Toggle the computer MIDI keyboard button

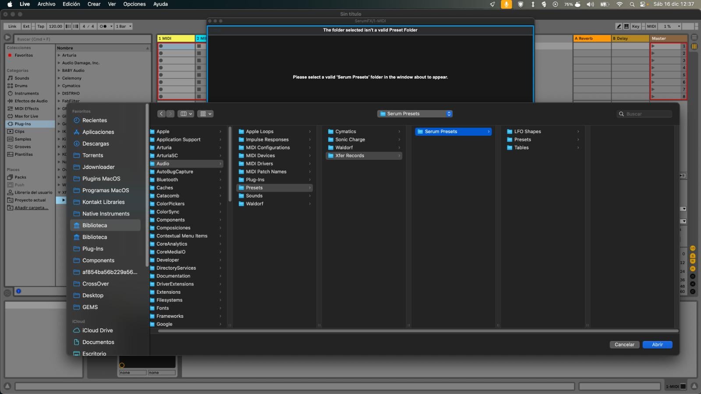[627, 26]
